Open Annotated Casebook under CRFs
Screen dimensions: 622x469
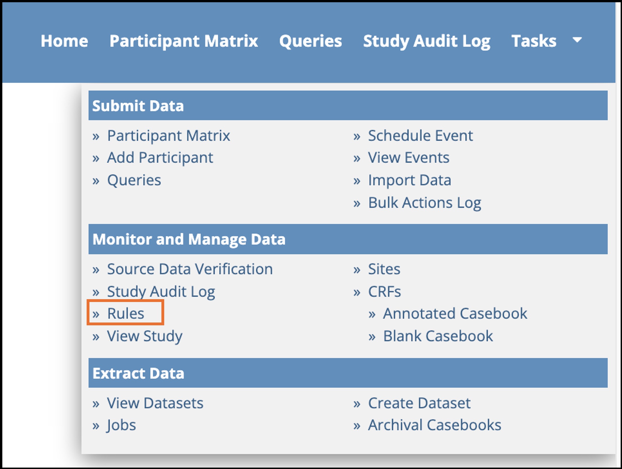[x=455, y=314]
